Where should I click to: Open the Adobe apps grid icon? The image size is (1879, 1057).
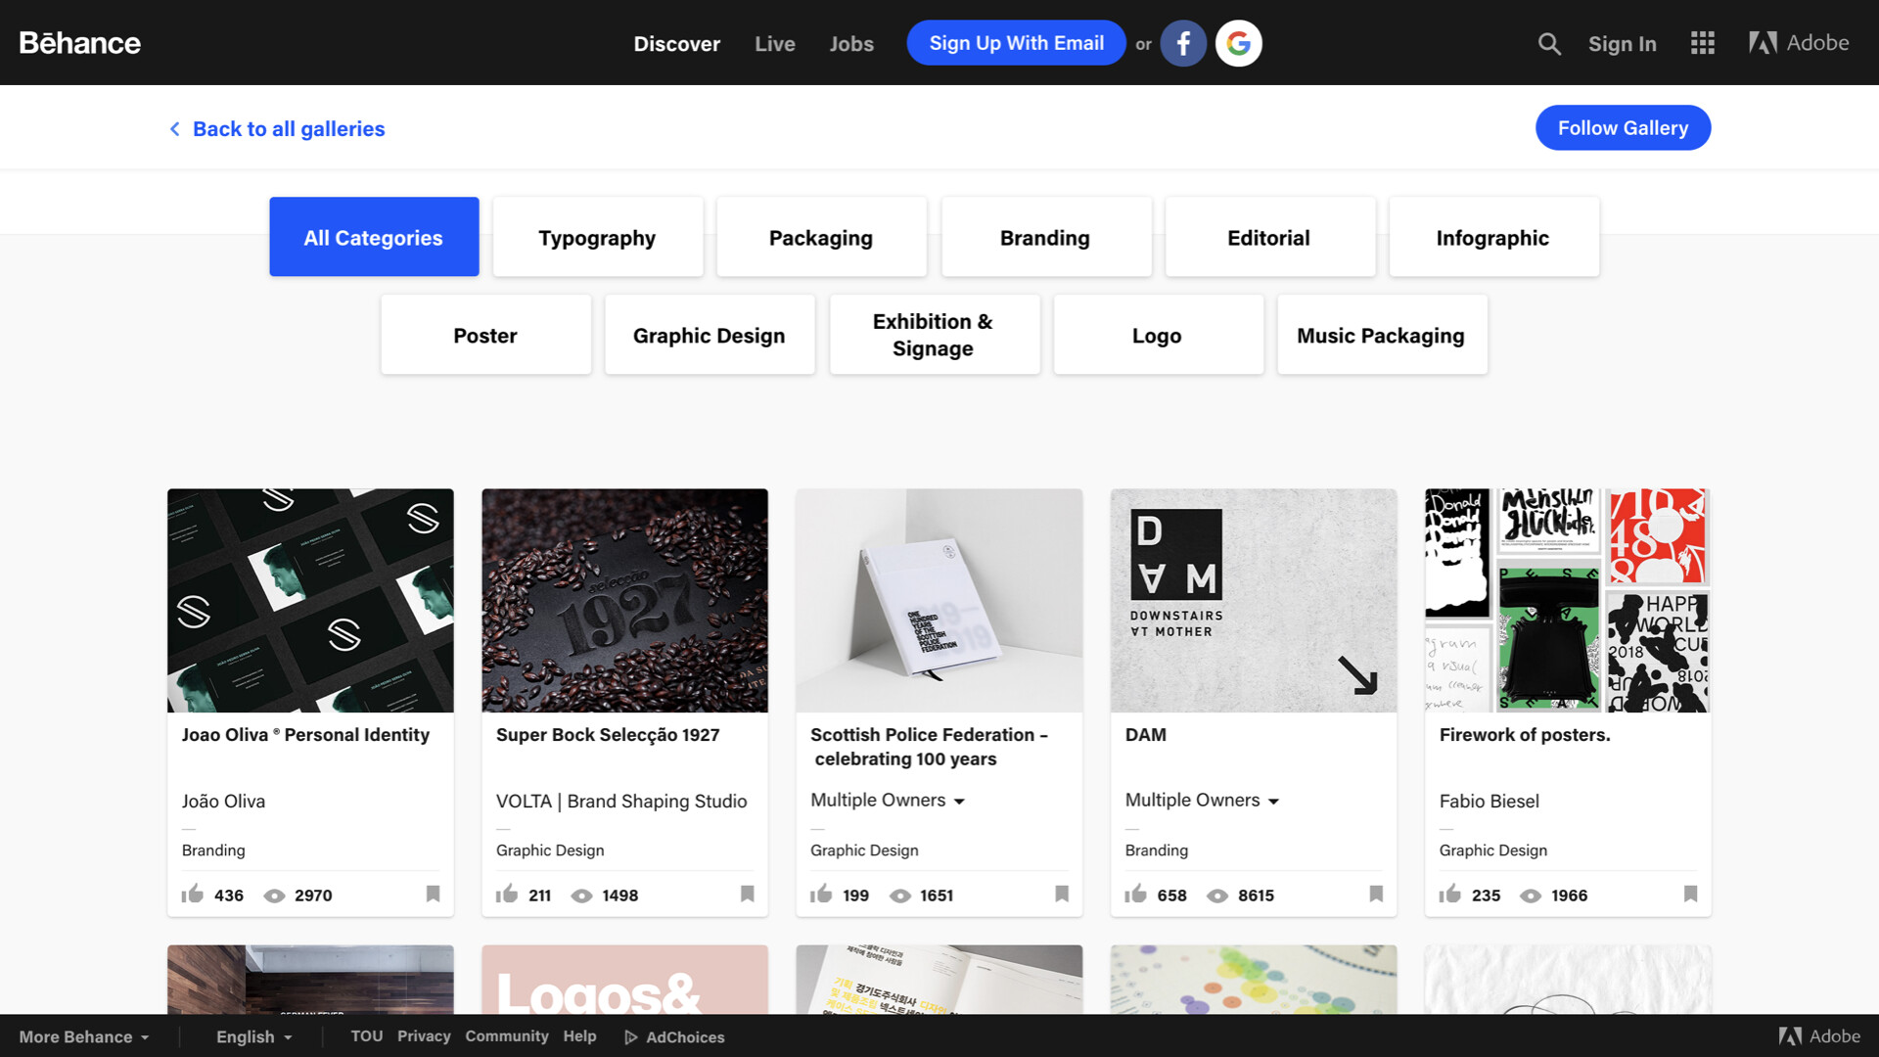point(1702,44)
